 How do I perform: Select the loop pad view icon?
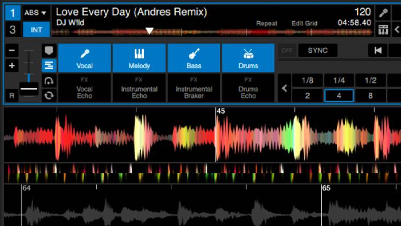pos(49,81)
